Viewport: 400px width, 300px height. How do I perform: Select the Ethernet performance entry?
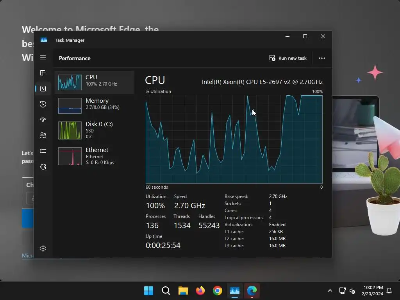point(95,156)
